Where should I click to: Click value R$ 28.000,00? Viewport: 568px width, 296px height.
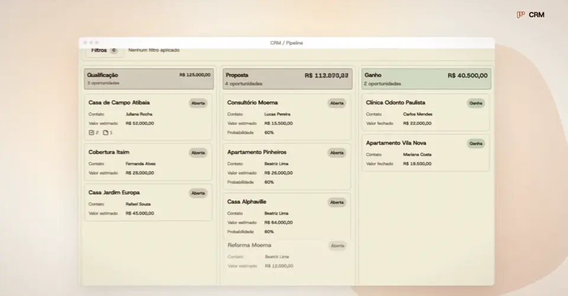coord(140,173)
